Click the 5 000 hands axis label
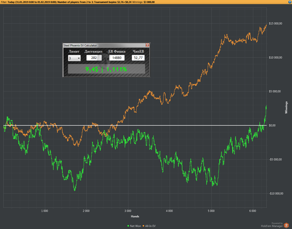The height and width of the screenshot is (229, 292). [211, 211]
